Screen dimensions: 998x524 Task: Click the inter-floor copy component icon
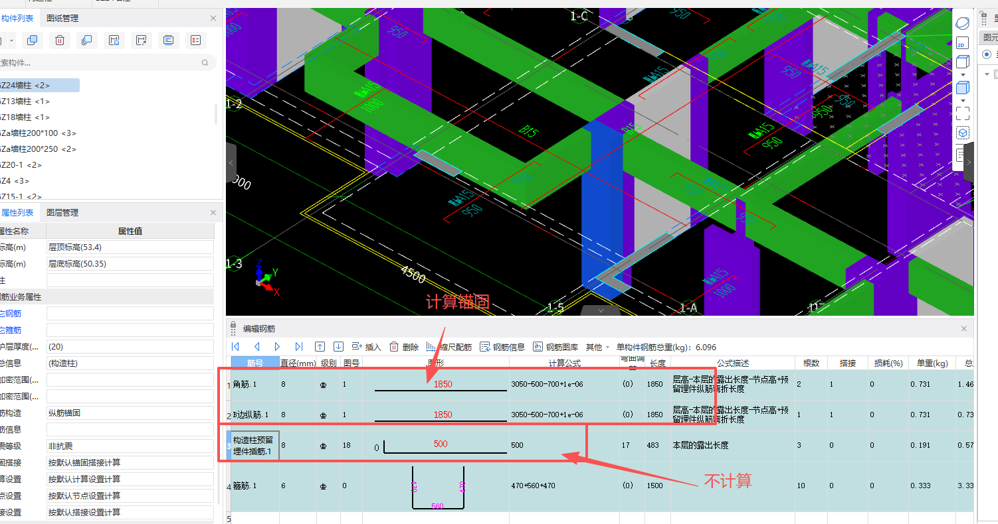pyautogui.click(x=86, y=40)
